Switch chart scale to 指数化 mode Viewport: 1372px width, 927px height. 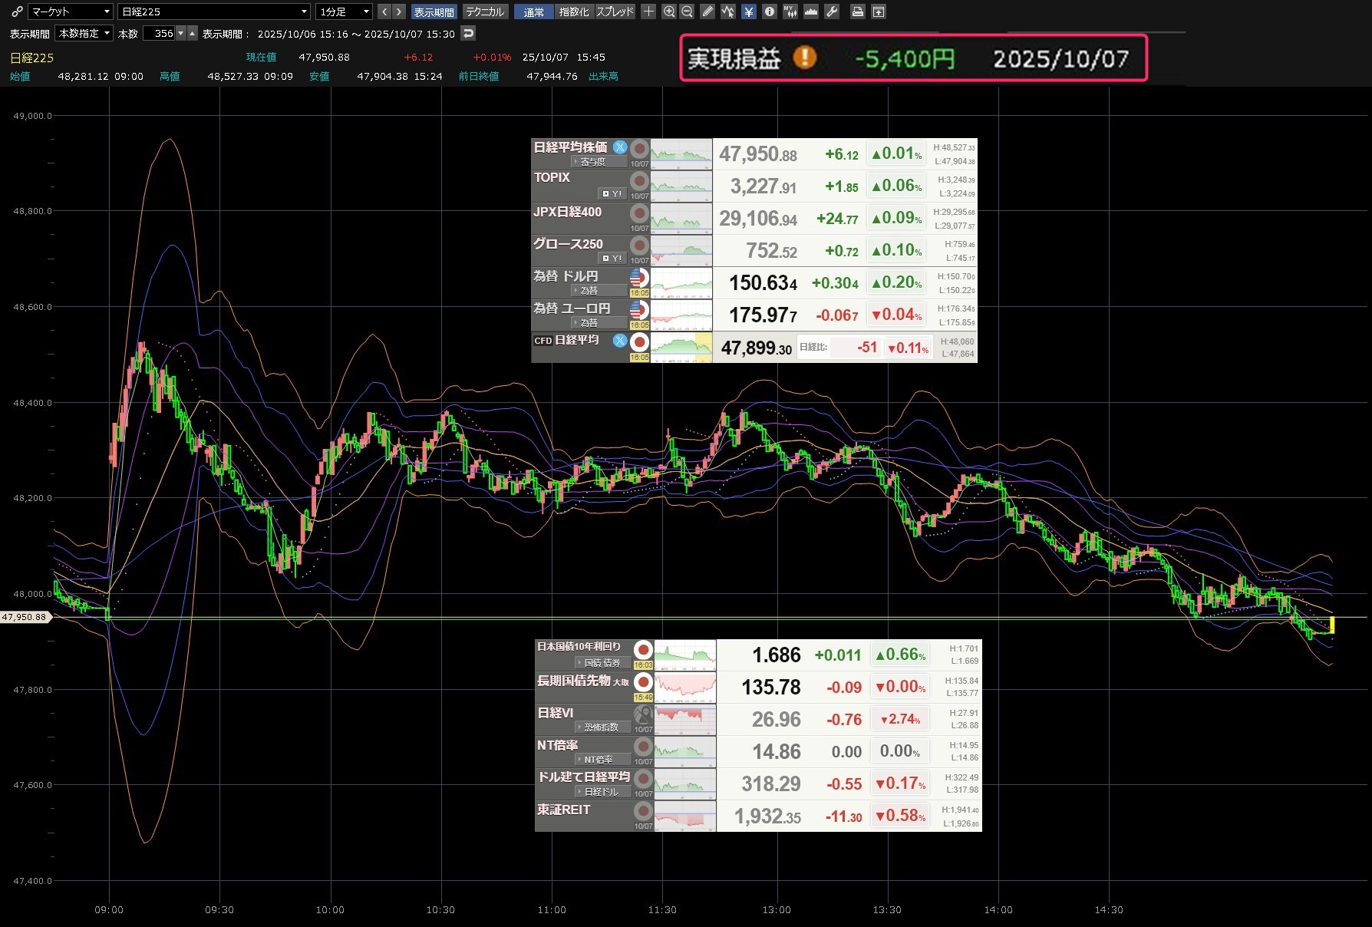[x=574, y=12]
